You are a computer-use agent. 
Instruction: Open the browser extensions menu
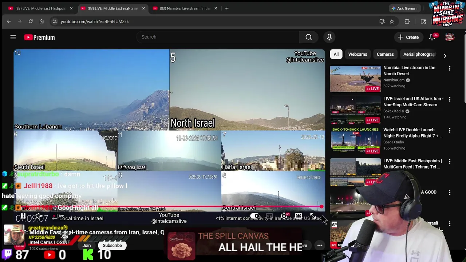pos(407,21)
